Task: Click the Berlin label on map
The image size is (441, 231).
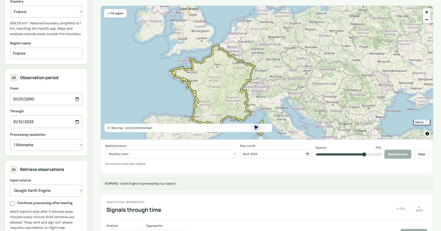Action: pos(288,28)
